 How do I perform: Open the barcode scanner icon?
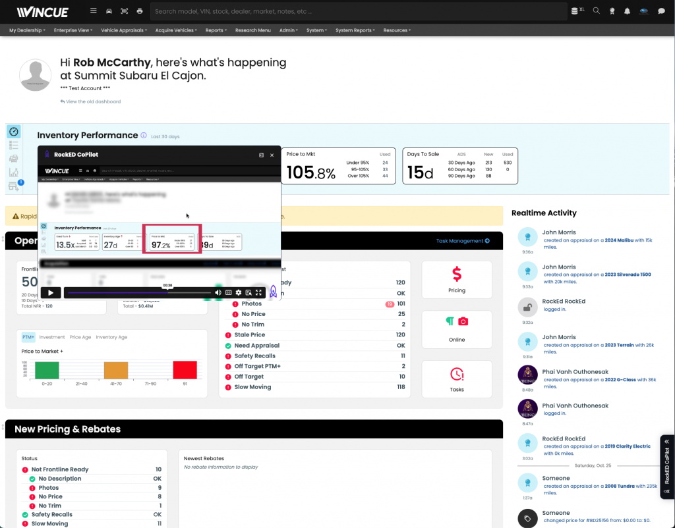[124, 11]
